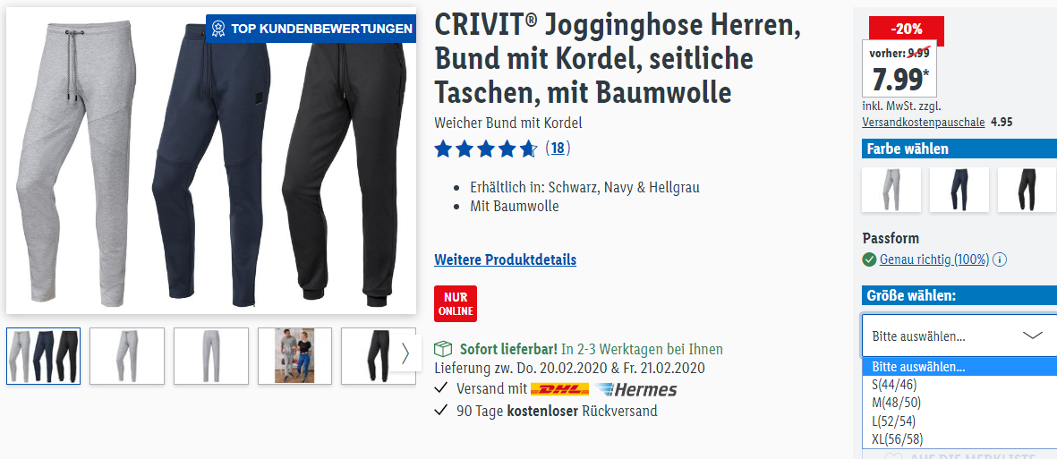
Task: Click the next thumbnails arrow
Action: pyautogui.click(x=405, y=353)
